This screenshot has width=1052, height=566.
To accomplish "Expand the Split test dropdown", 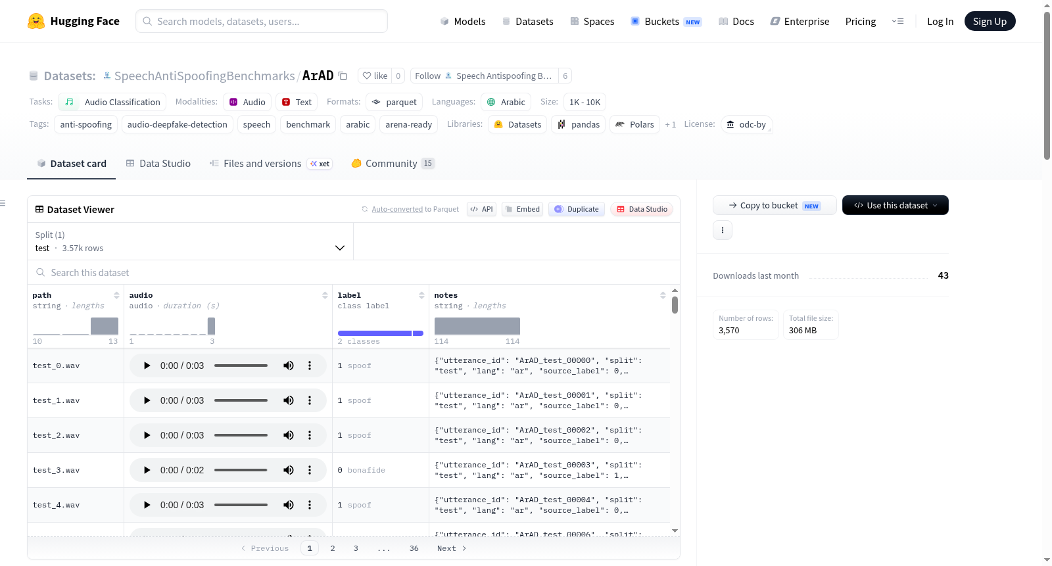I will [x=190, y=241].
